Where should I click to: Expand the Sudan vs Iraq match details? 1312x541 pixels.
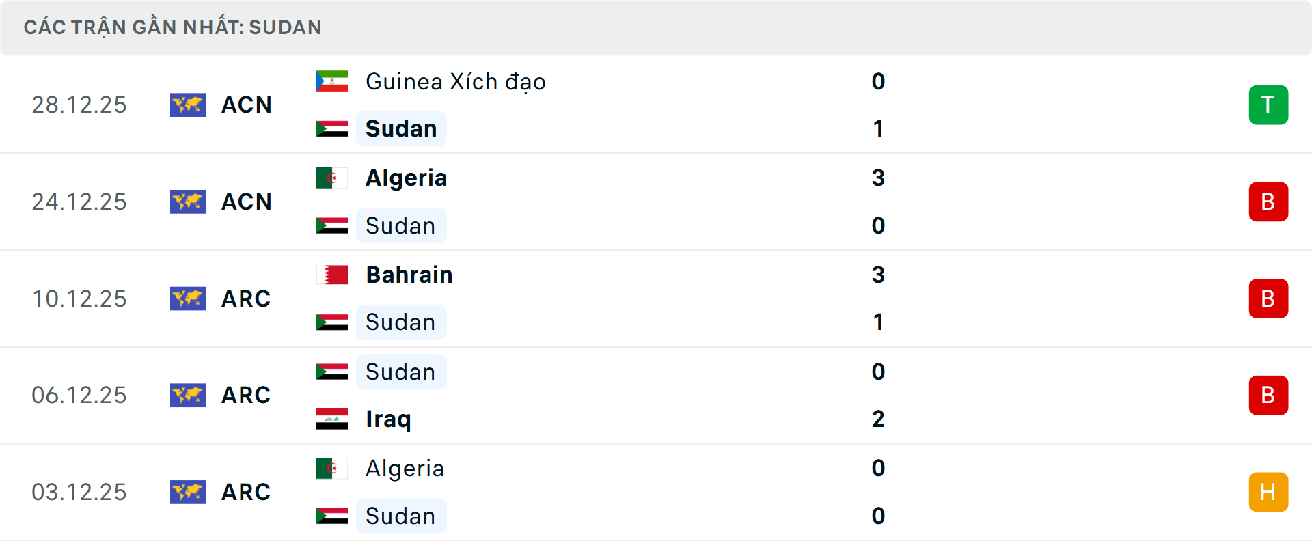click(656, 395)
